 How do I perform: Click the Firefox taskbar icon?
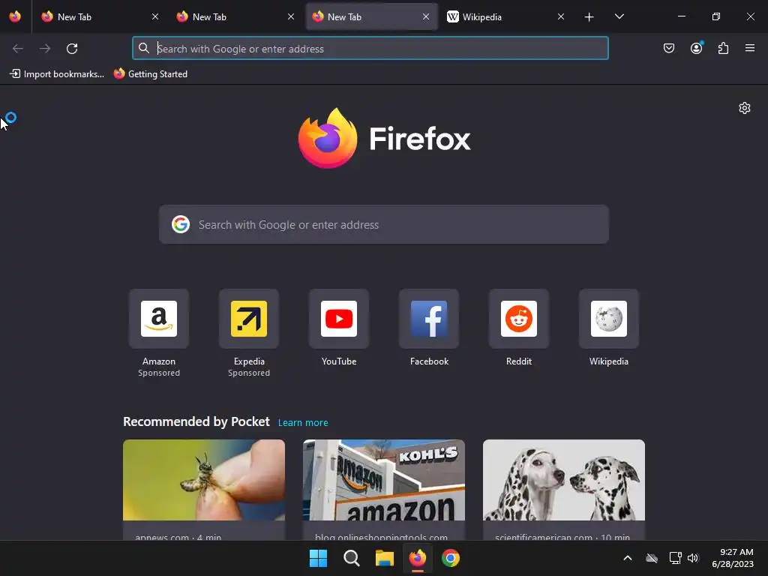point(417,558)
